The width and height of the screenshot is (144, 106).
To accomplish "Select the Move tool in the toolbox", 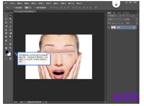I will tap(10, 15).
